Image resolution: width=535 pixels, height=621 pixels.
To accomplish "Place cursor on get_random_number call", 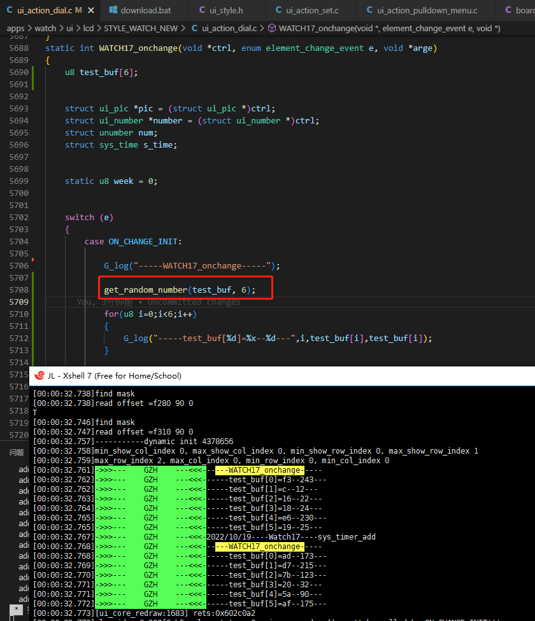I will (145, 290).
